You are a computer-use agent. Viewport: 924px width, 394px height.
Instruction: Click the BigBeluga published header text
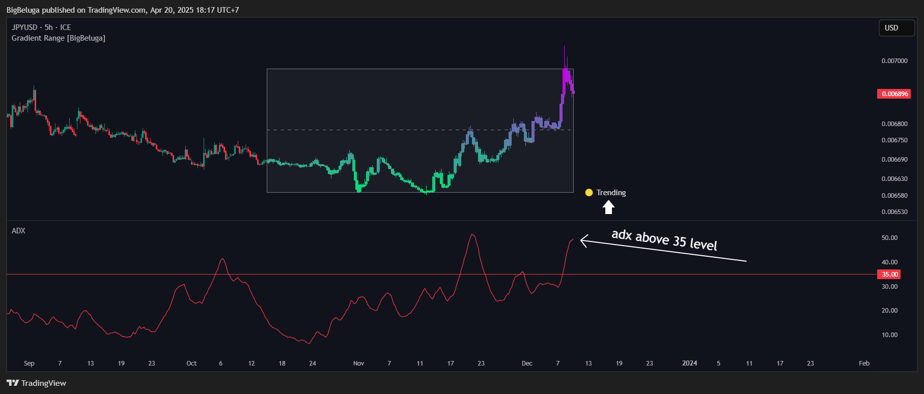123,10
